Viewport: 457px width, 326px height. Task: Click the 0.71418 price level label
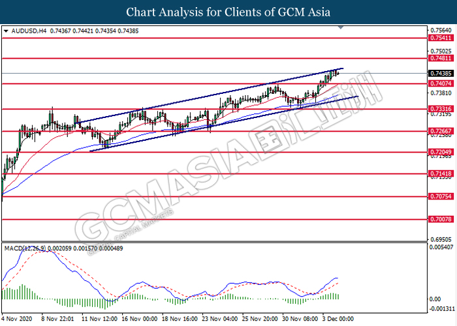pos(441,174)
